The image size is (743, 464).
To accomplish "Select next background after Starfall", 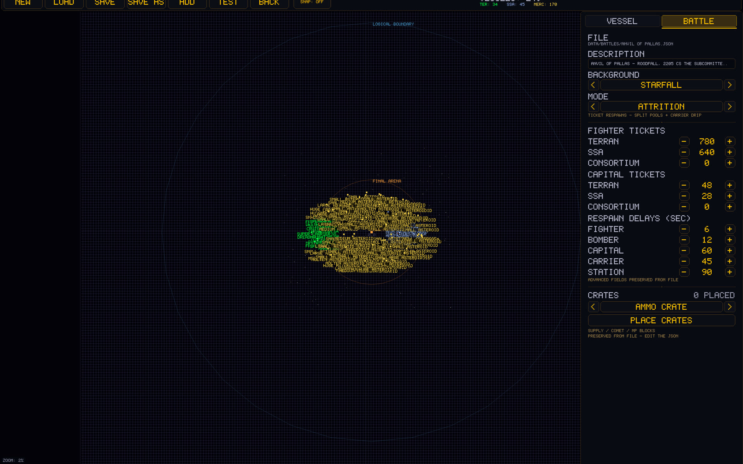I will tap(730, 85).
